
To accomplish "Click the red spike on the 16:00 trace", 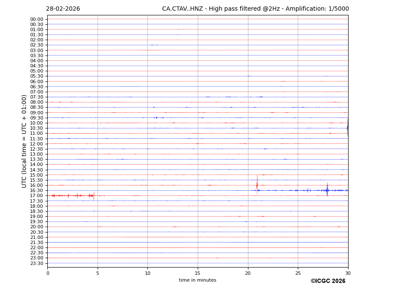I will (257, 185).
